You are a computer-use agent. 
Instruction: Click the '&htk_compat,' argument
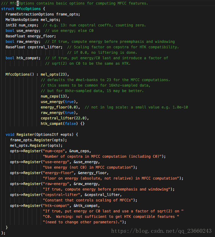[87, 206]
